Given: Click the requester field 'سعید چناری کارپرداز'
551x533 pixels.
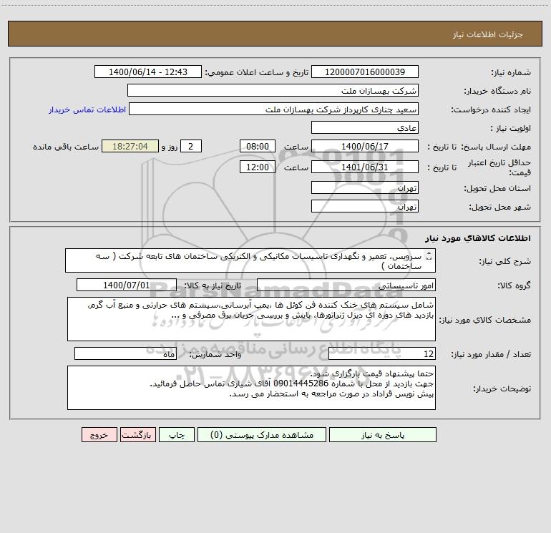Looking at the screenshot, I should (x=273, y=109).
